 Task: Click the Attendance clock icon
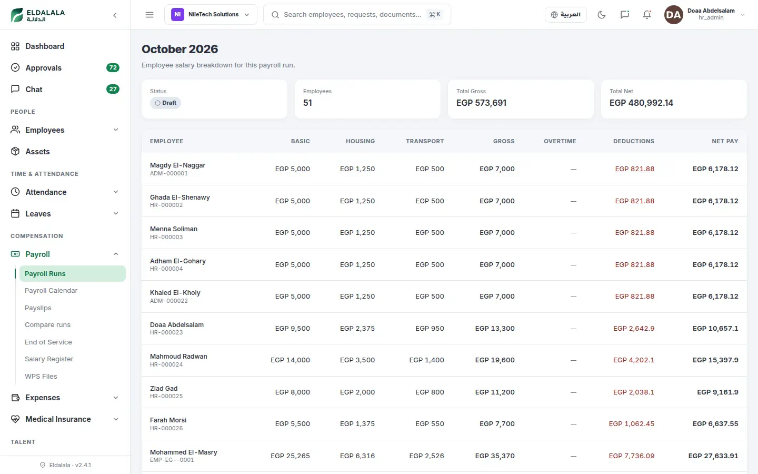[15, 192]
